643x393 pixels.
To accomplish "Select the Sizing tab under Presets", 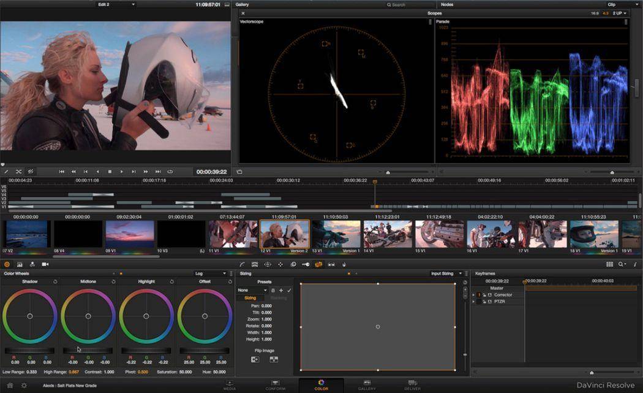I will pyautogui.click(x=250, y=298).
